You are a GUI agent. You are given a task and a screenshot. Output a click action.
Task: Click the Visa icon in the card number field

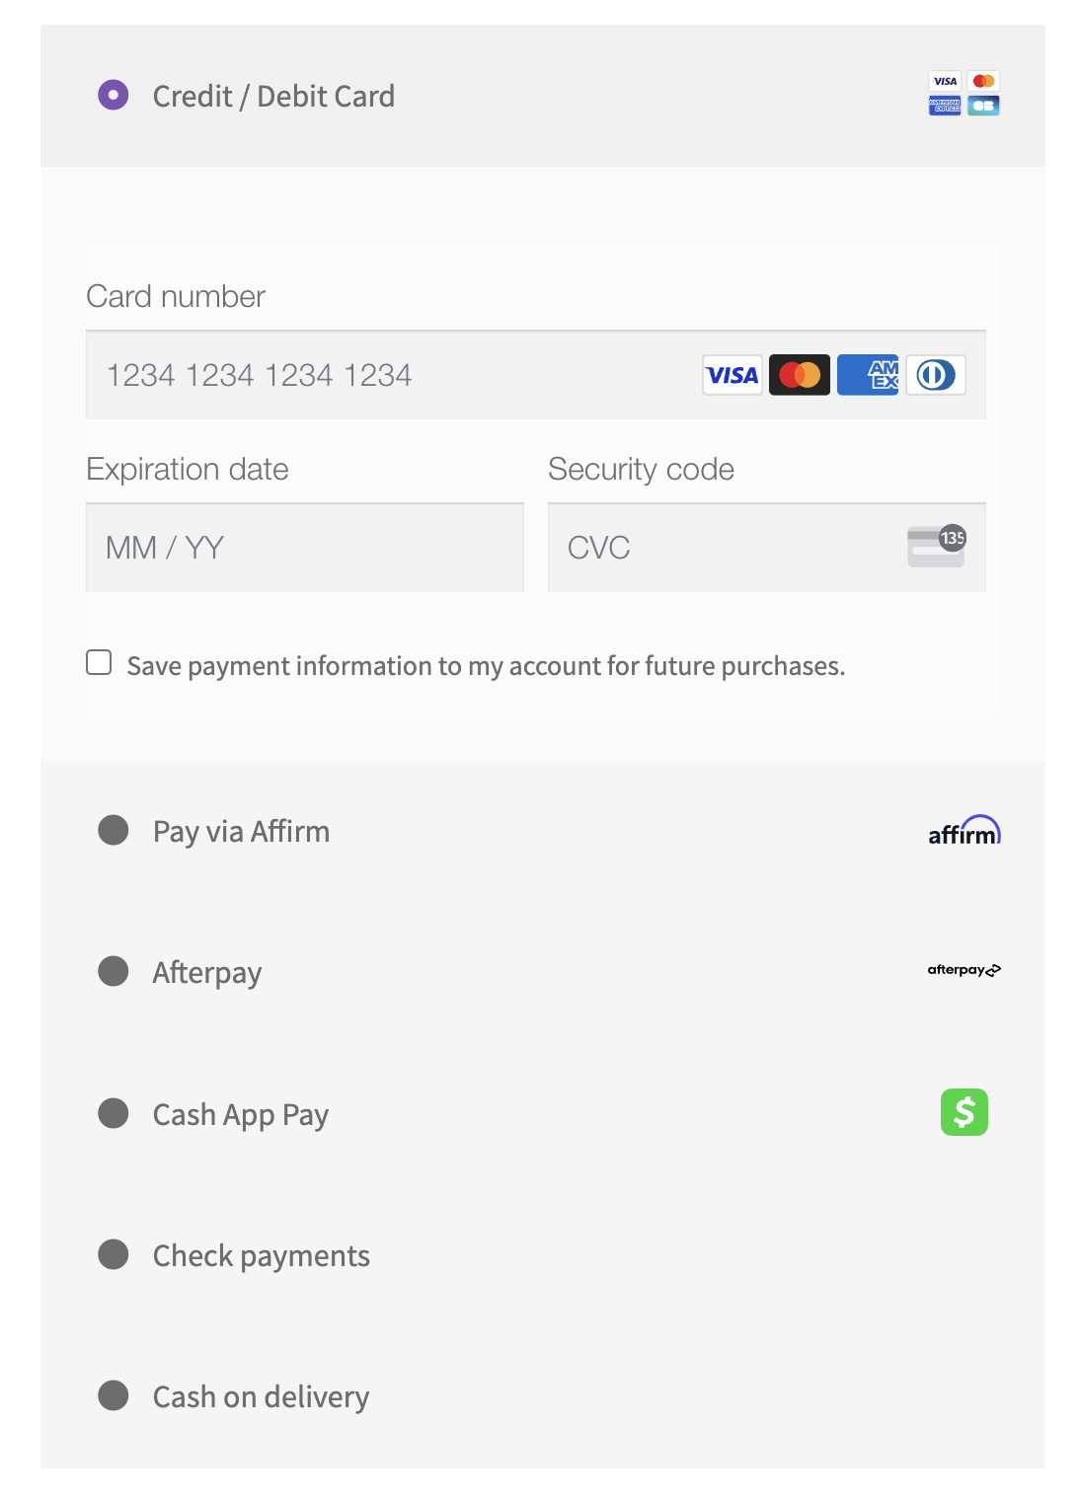point(732,375)
